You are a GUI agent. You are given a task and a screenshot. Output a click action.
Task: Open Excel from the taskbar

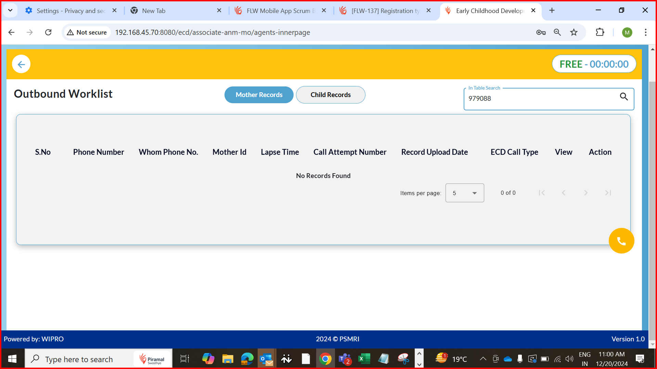364,359
